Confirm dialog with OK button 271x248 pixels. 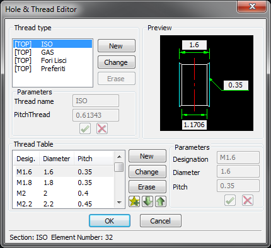pyautogui.click(x=110, y=221)
